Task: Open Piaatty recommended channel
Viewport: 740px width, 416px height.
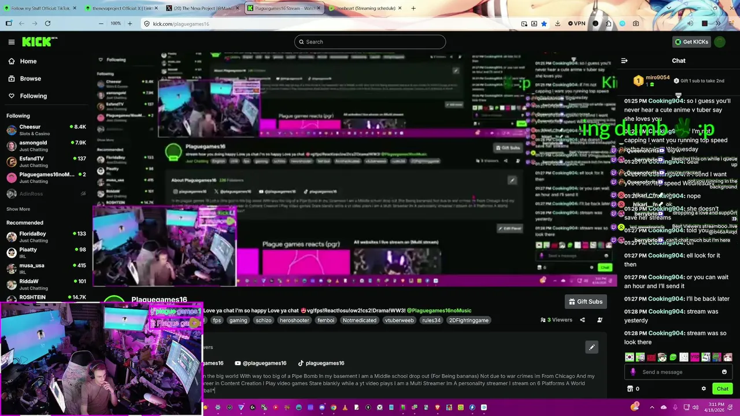Action: pos(46,252)
